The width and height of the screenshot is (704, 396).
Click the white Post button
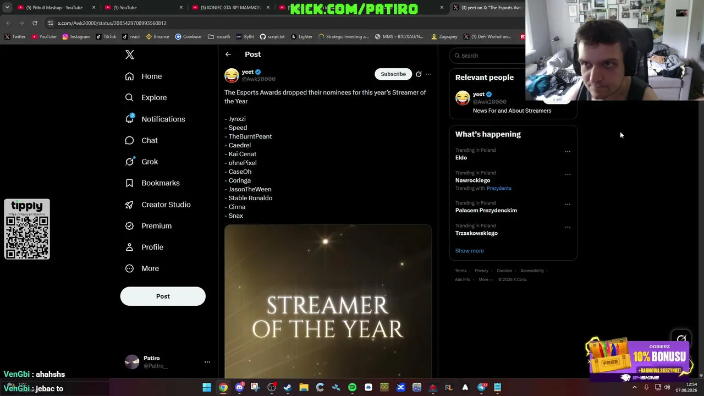[163, 296]
